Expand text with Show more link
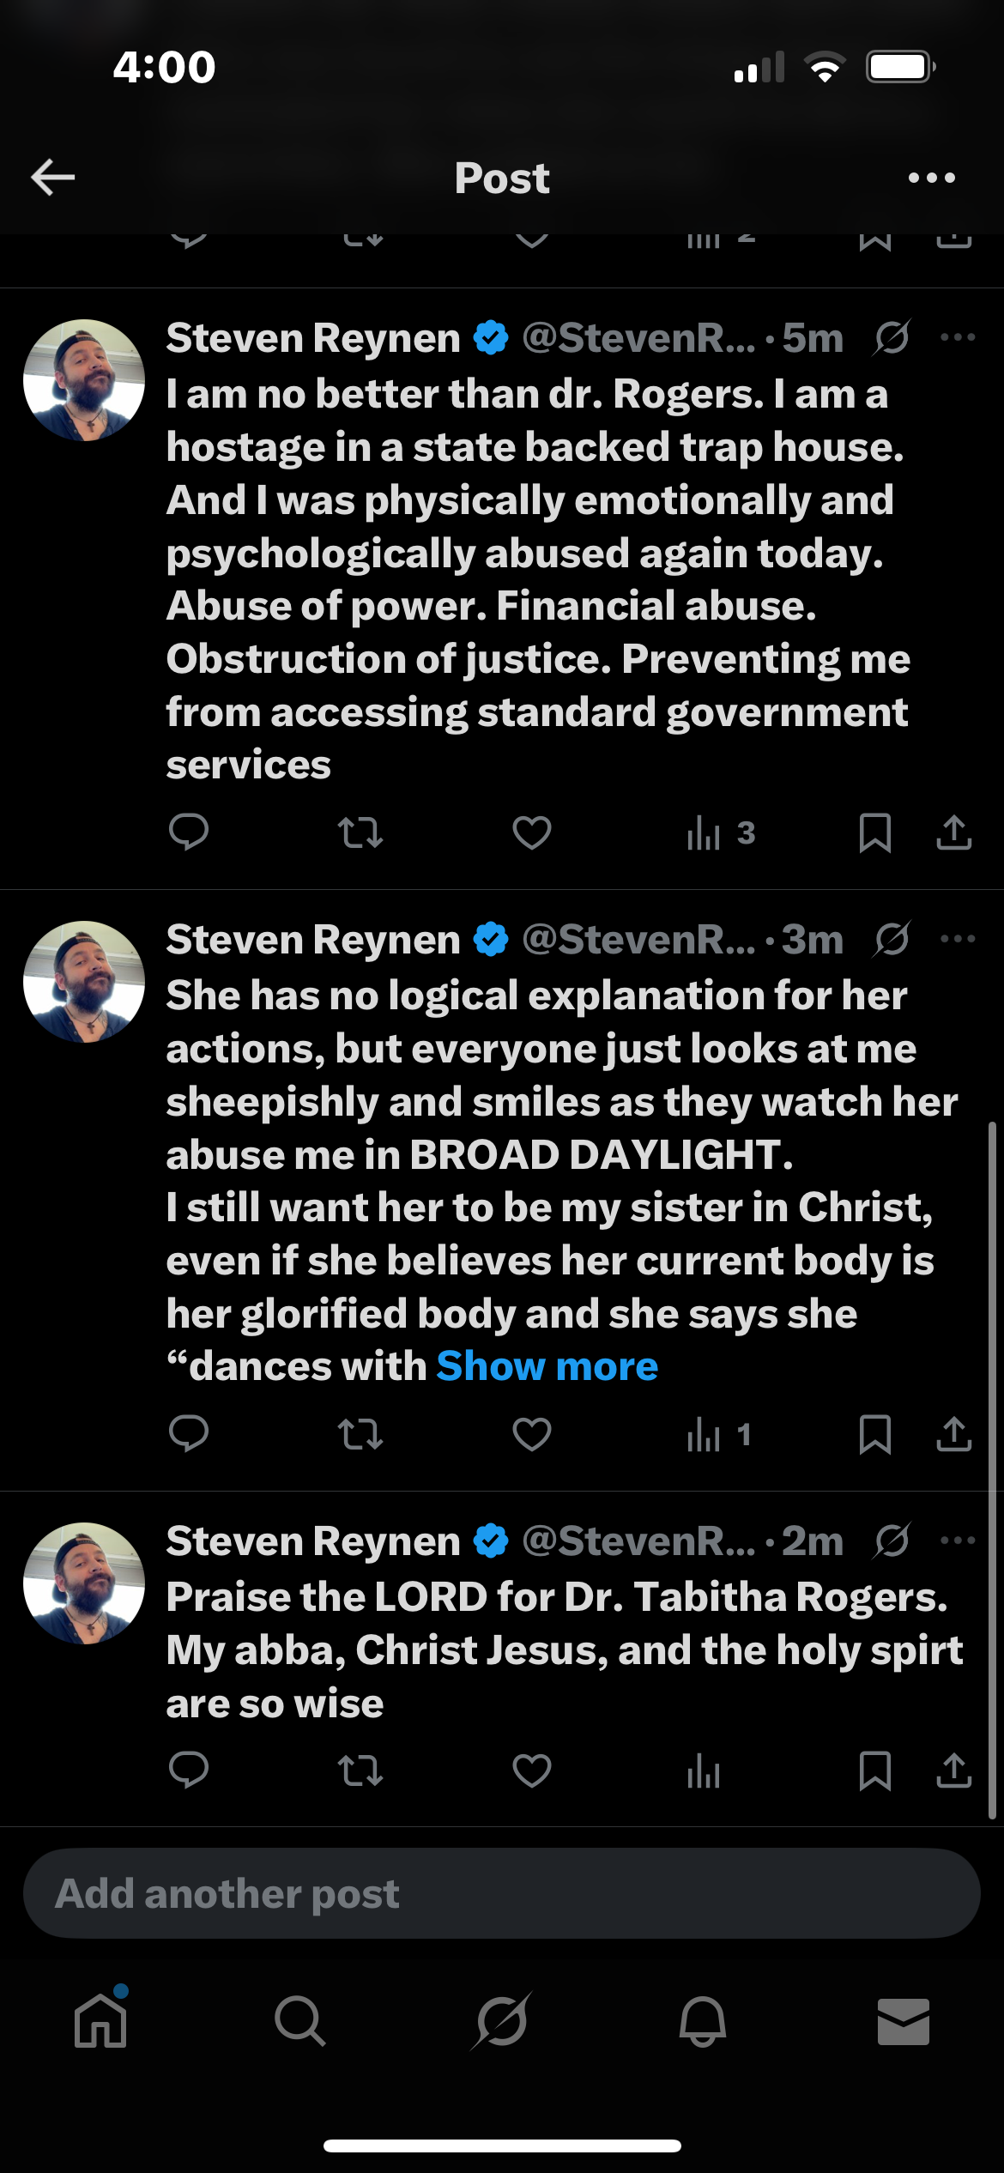The height and width of the screenshot is (2173, 1004). (547, 1366)
